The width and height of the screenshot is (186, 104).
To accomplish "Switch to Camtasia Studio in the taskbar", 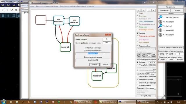I will pos(108,102).
